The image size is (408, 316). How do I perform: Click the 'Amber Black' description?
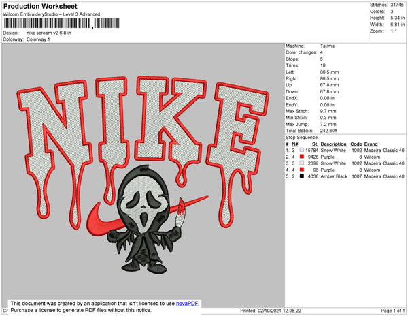pyautogui.click(x=334, y=176)
